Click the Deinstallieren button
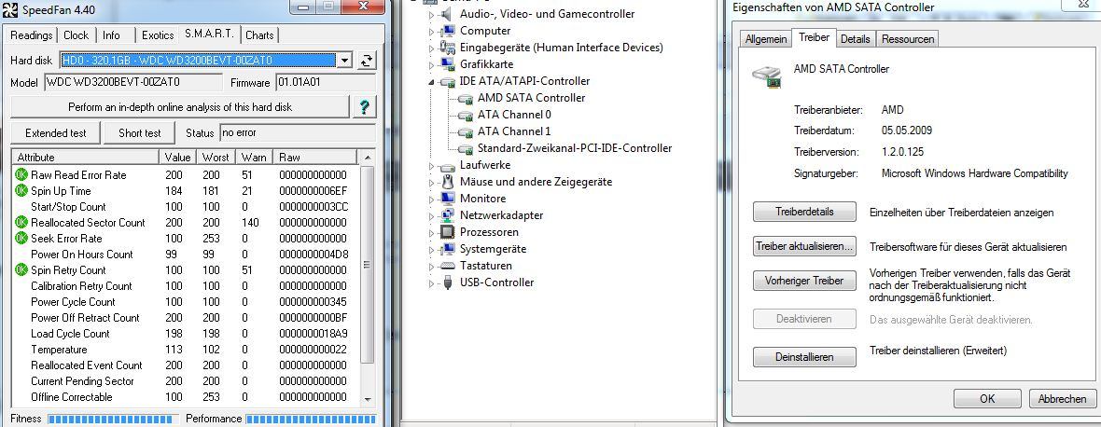Screen dimensions: 1101x427 (x=804, y=357)
